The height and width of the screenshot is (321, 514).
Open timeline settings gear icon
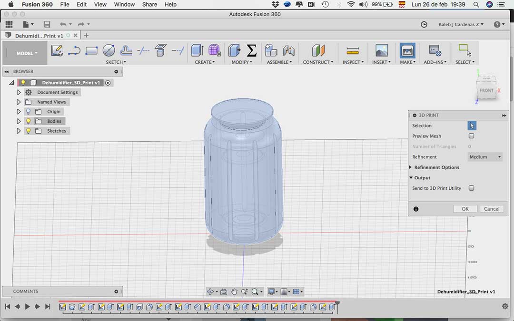[505, 307]
